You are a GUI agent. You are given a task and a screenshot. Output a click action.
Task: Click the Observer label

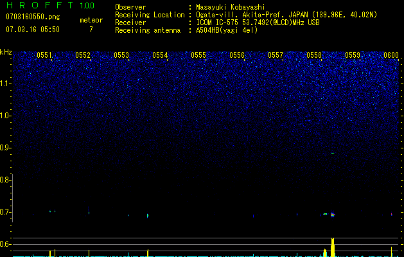(130, 7)
